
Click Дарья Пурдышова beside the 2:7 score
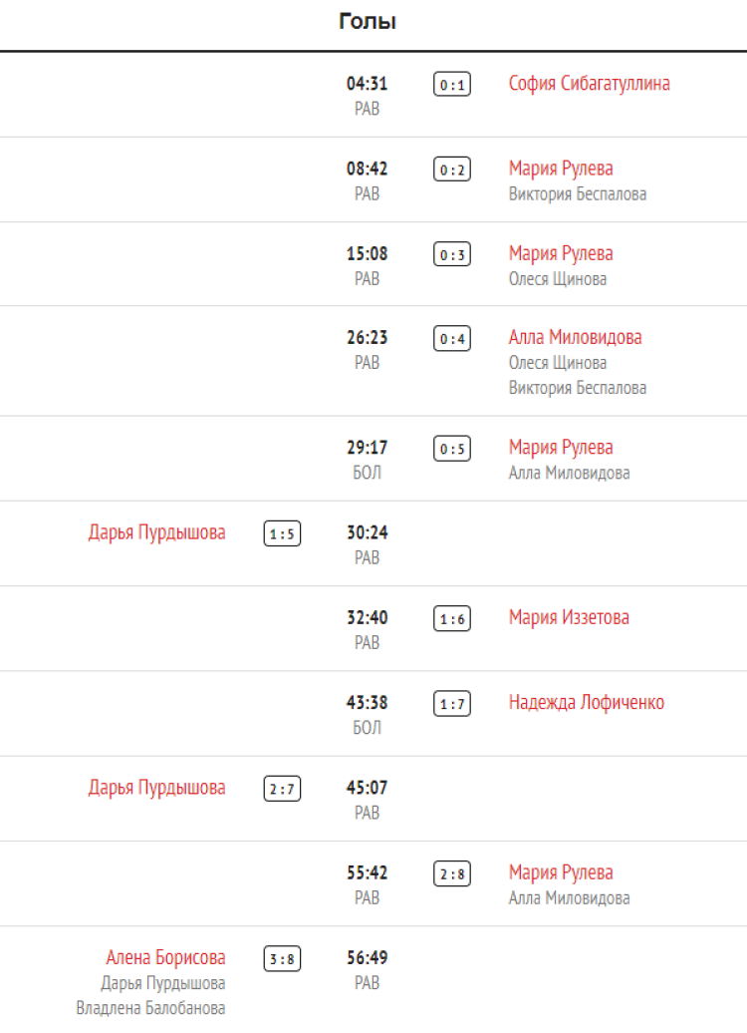pos(157,788)
